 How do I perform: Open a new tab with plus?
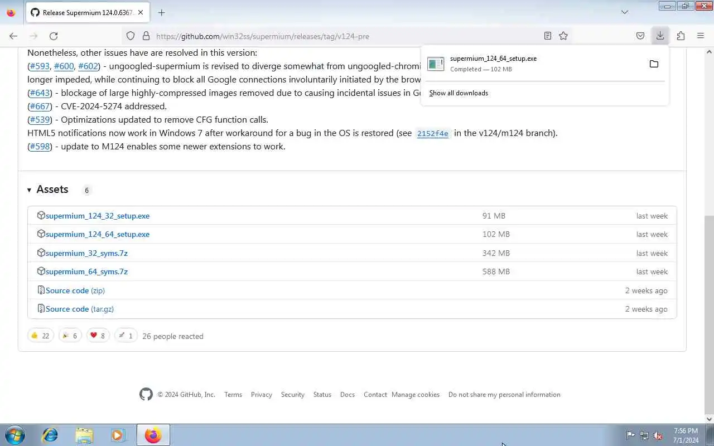(x=161, y=12)
